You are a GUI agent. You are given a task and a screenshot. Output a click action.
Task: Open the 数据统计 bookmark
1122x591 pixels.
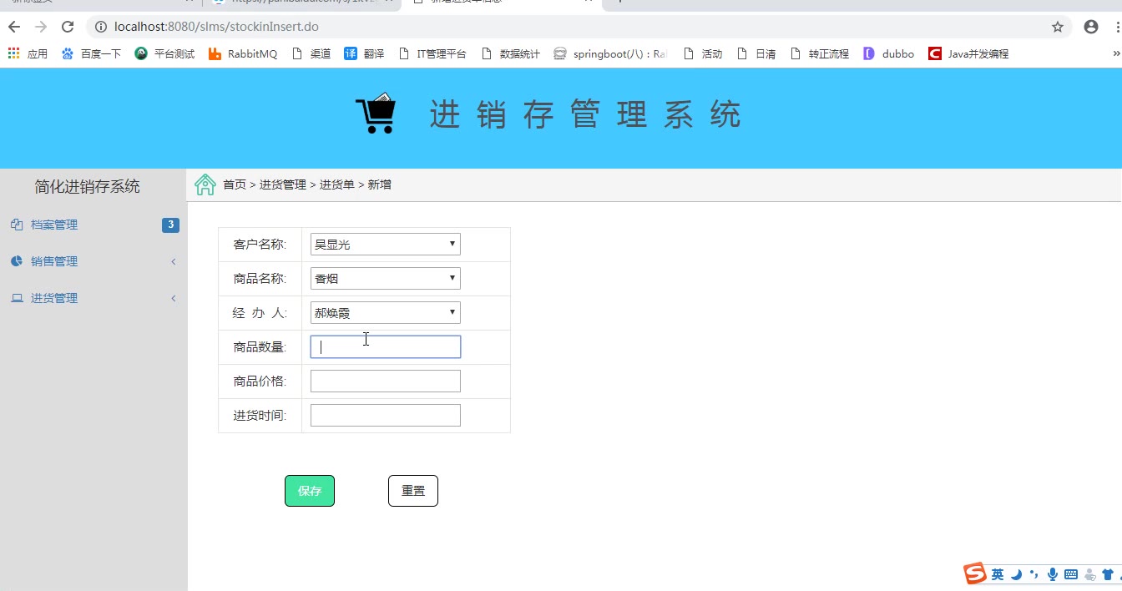tap(510, 53)
